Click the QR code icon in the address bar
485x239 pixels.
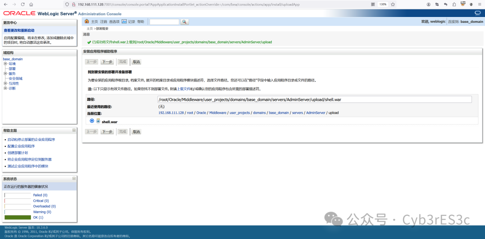click(x=373, y=4)
